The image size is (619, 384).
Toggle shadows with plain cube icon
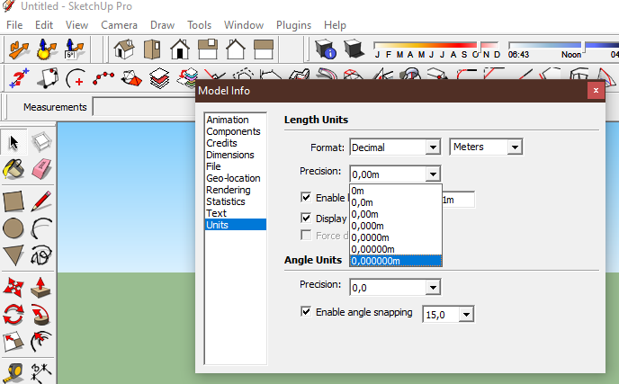[x=354, y=49]
